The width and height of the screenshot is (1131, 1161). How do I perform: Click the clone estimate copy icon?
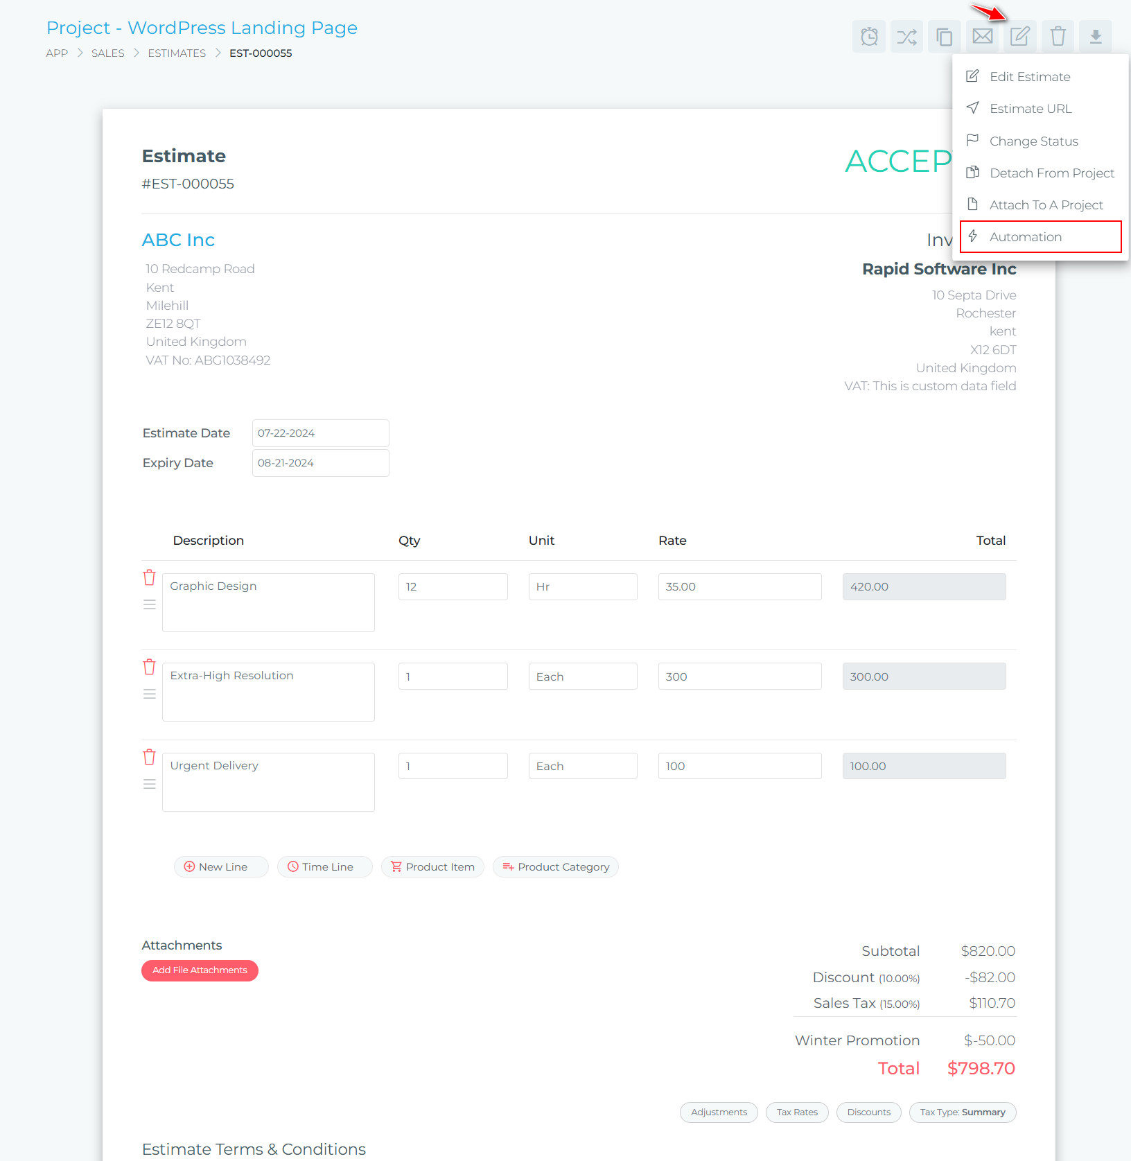coord(945,36)
